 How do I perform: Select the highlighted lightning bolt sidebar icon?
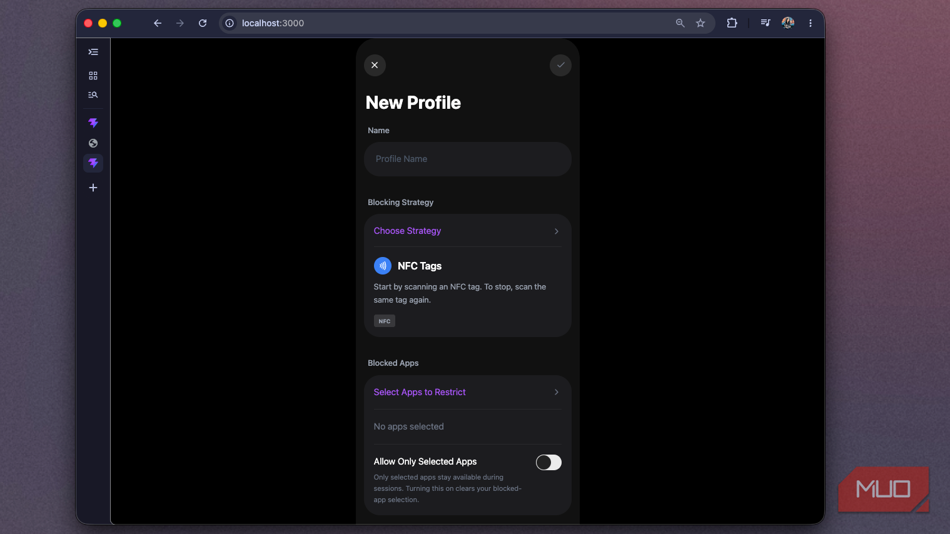point(93,163)
